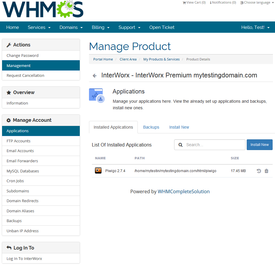The height and width of the screenshot is (265, 275).
Task: Click the reply arrow icon beside Log In To
Action: tap(9, 248)
